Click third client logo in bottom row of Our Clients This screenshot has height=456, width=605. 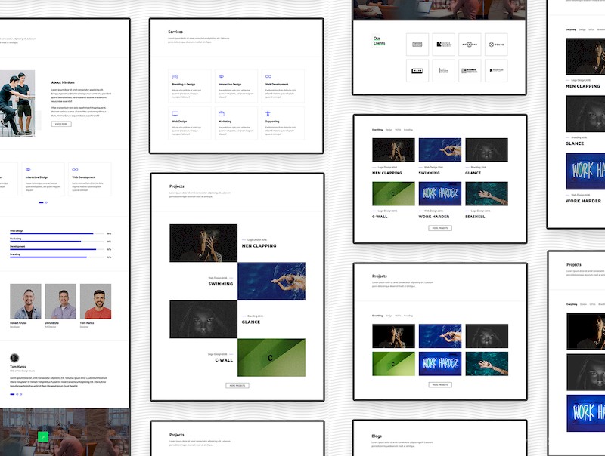click(x=470, y=70)
